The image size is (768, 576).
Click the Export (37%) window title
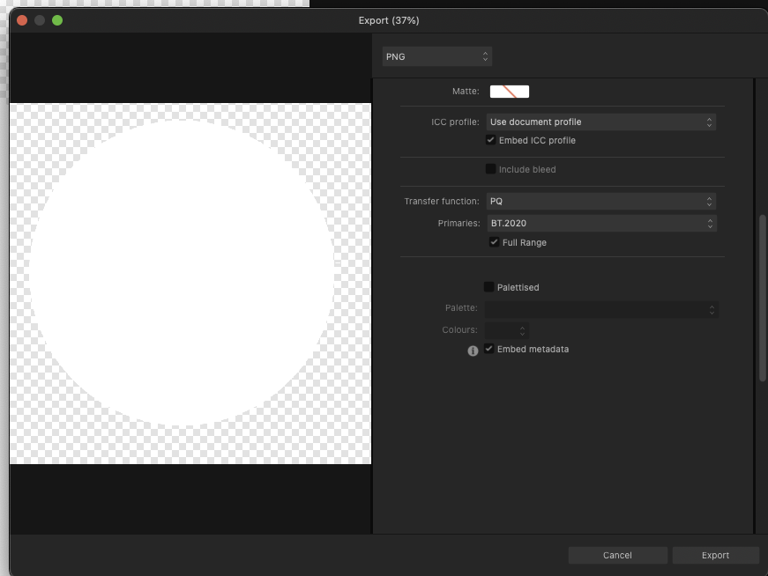point(389,20)
